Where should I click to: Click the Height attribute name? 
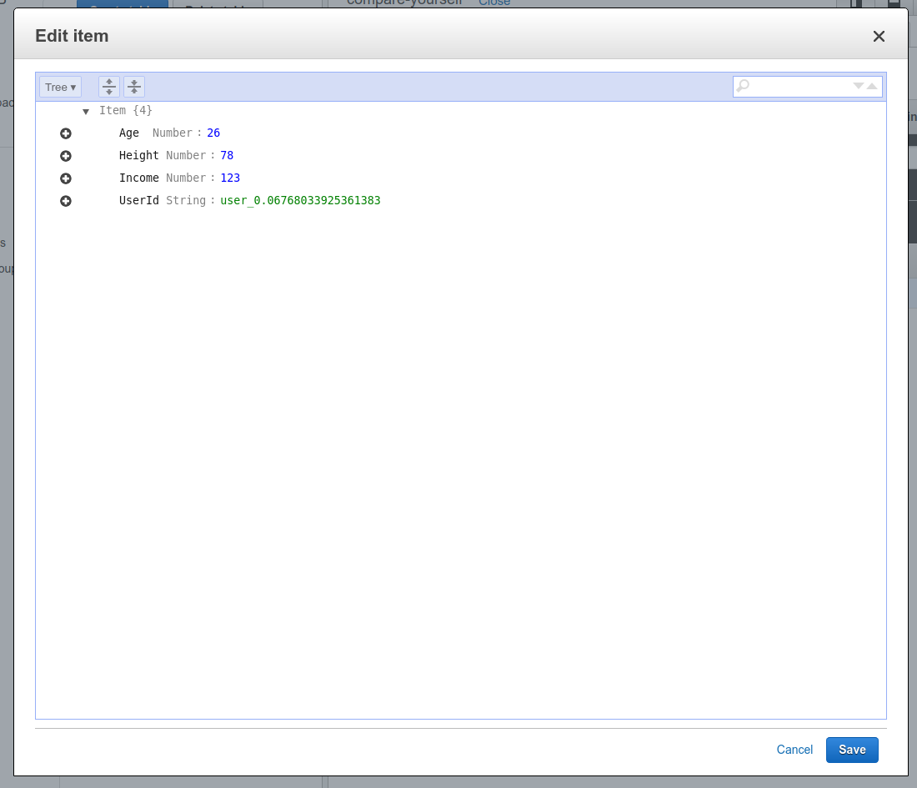pos(138,155)
